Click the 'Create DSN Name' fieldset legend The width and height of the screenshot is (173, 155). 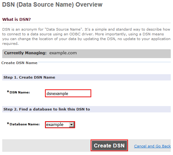(x=19, y=63)
